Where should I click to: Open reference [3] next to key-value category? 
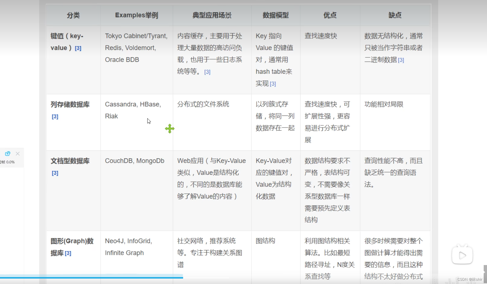click(78, 48)
